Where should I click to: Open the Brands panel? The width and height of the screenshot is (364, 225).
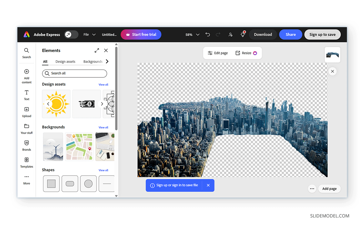27,145
